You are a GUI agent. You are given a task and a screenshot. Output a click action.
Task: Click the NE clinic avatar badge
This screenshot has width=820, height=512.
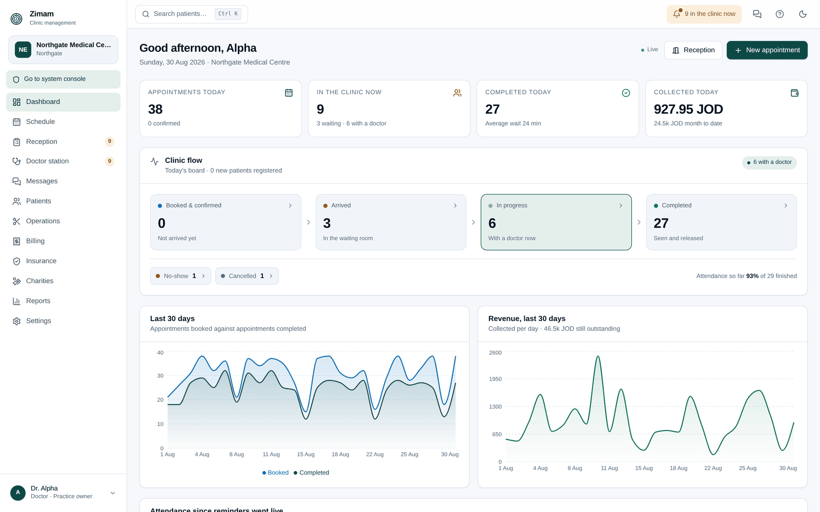click(23, 50)
